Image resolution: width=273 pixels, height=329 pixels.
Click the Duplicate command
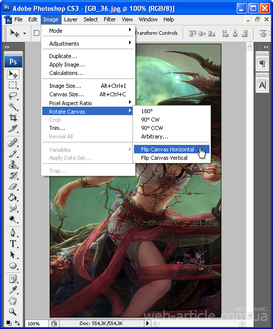63,56
